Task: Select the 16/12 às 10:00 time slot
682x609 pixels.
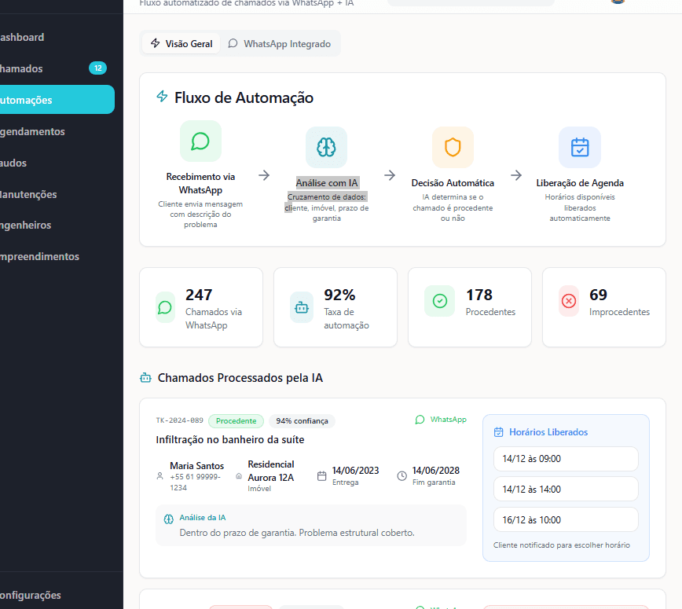Action: click(566, 519)
